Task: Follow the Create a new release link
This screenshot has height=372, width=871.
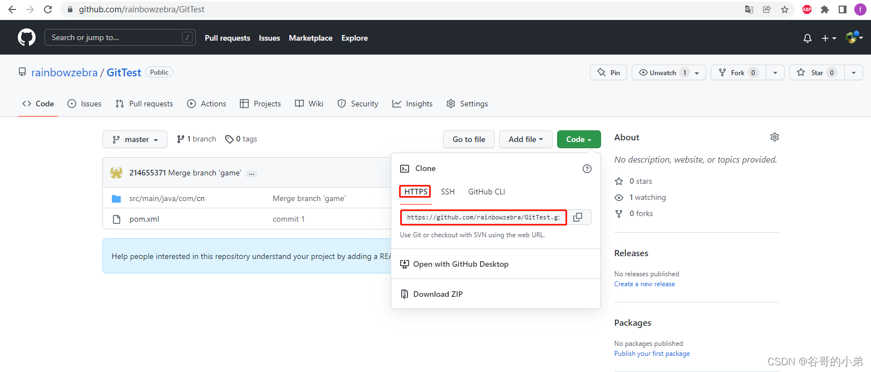Action: click(644, 284)
